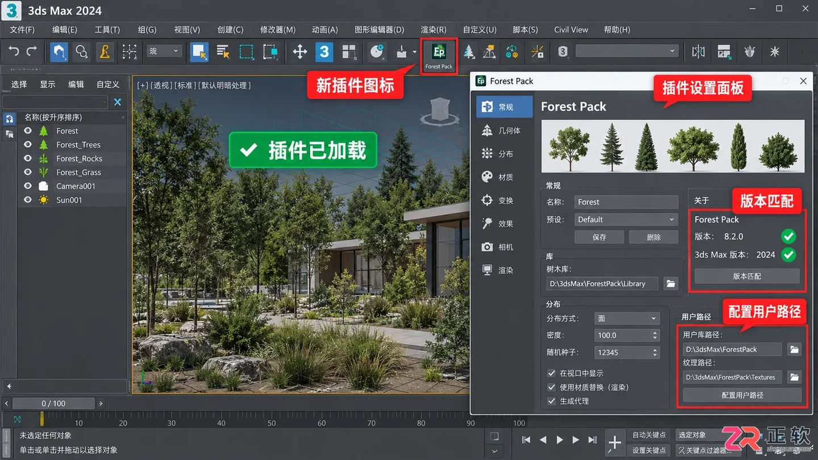Toggle 使用材质替换（渲染） checkbox
The height and width of the screenshot is (460, 818).
tap(551, 387)
